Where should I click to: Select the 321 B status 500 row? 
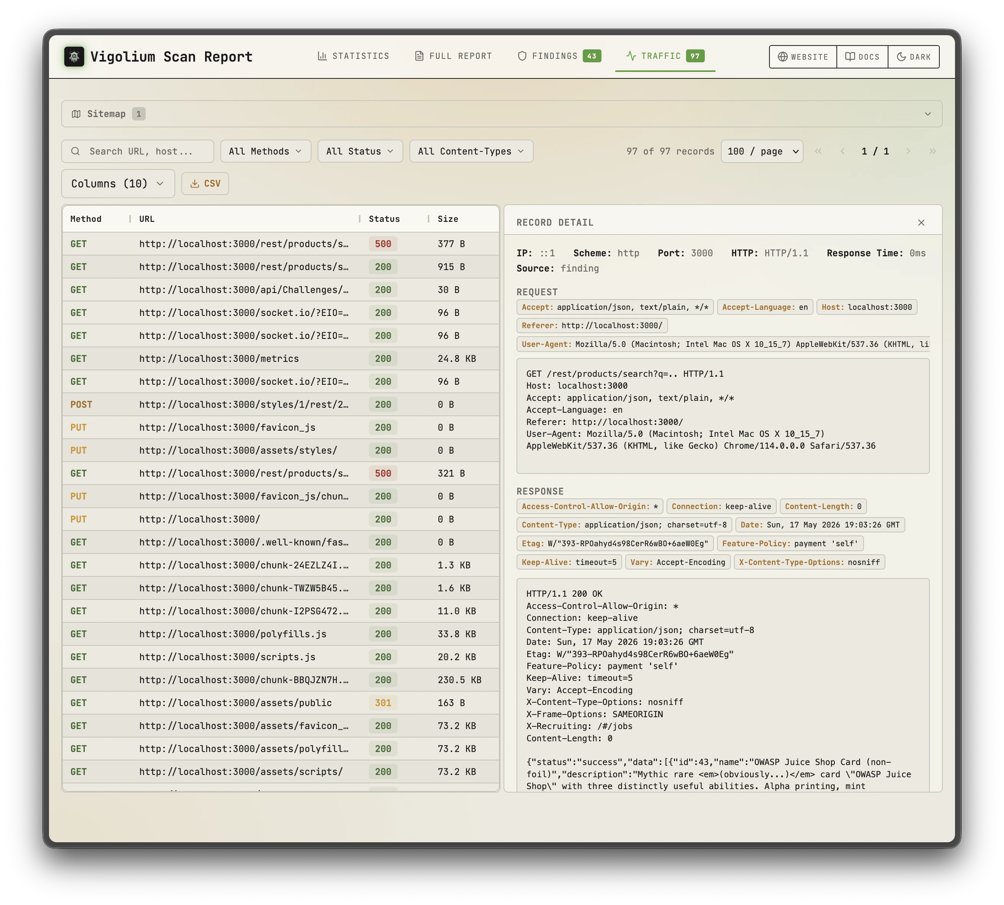pyautogui.click(x=280, y=473)
